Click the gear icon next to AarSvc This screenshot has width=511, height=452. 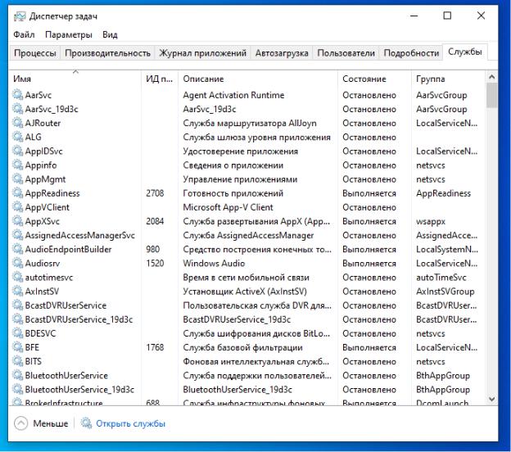coord(17,95)
